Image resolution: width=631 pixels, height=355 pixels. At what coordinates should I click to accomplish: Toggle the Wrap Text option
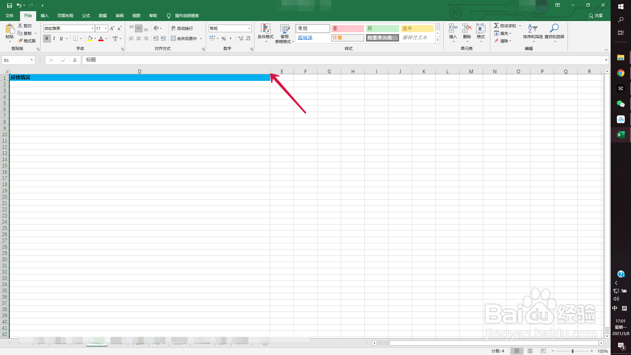click(x=182, y=29)
